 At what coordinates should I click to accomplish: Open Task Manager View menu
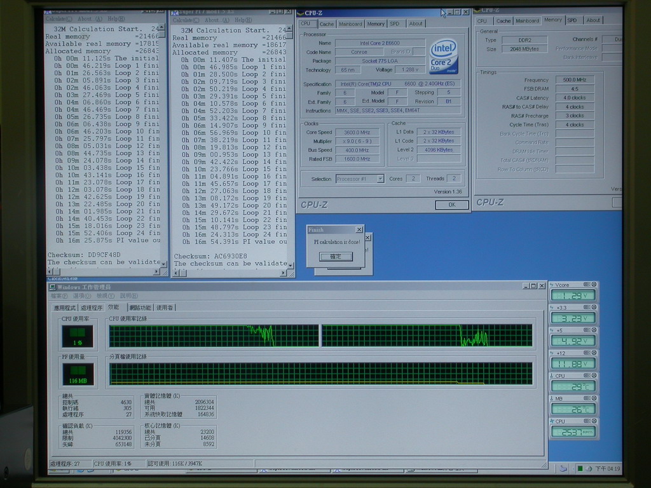(106, 296)
